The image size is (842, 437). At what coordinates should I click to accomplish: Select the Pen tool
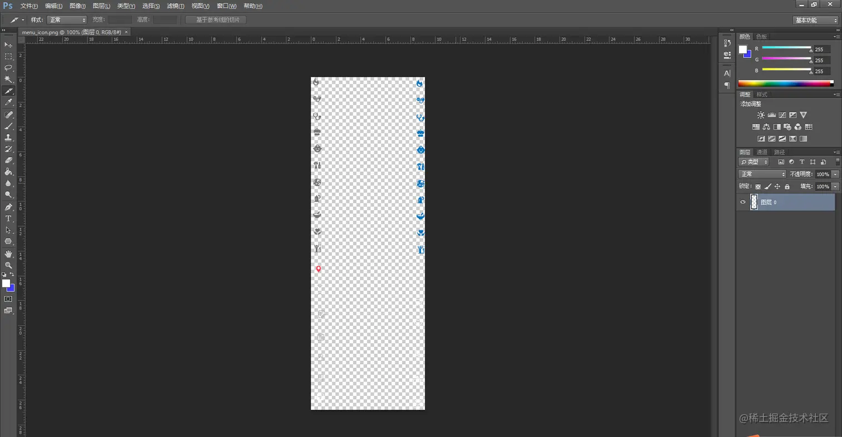click(8, 207)
